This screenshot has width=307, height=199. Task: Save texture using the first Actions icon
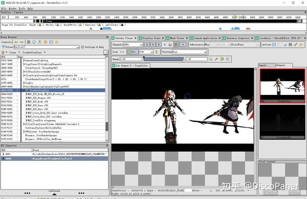(274, 44)
